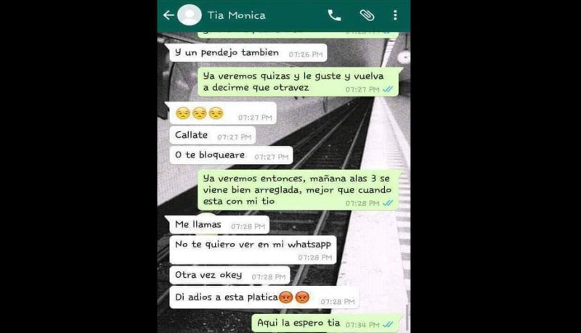Open the Tia Monica contact name
This screenshot has height=333, width=581.
click(x=237, y=15)
